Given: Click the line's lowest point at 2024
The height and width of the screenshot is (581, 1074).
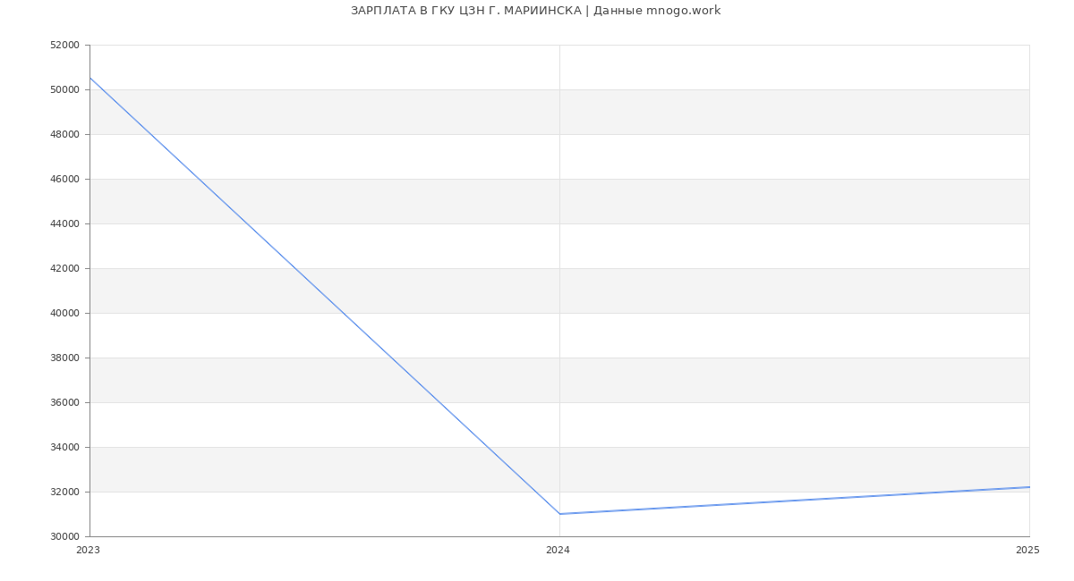Looking at the screenshot, I should click(559, 514).
